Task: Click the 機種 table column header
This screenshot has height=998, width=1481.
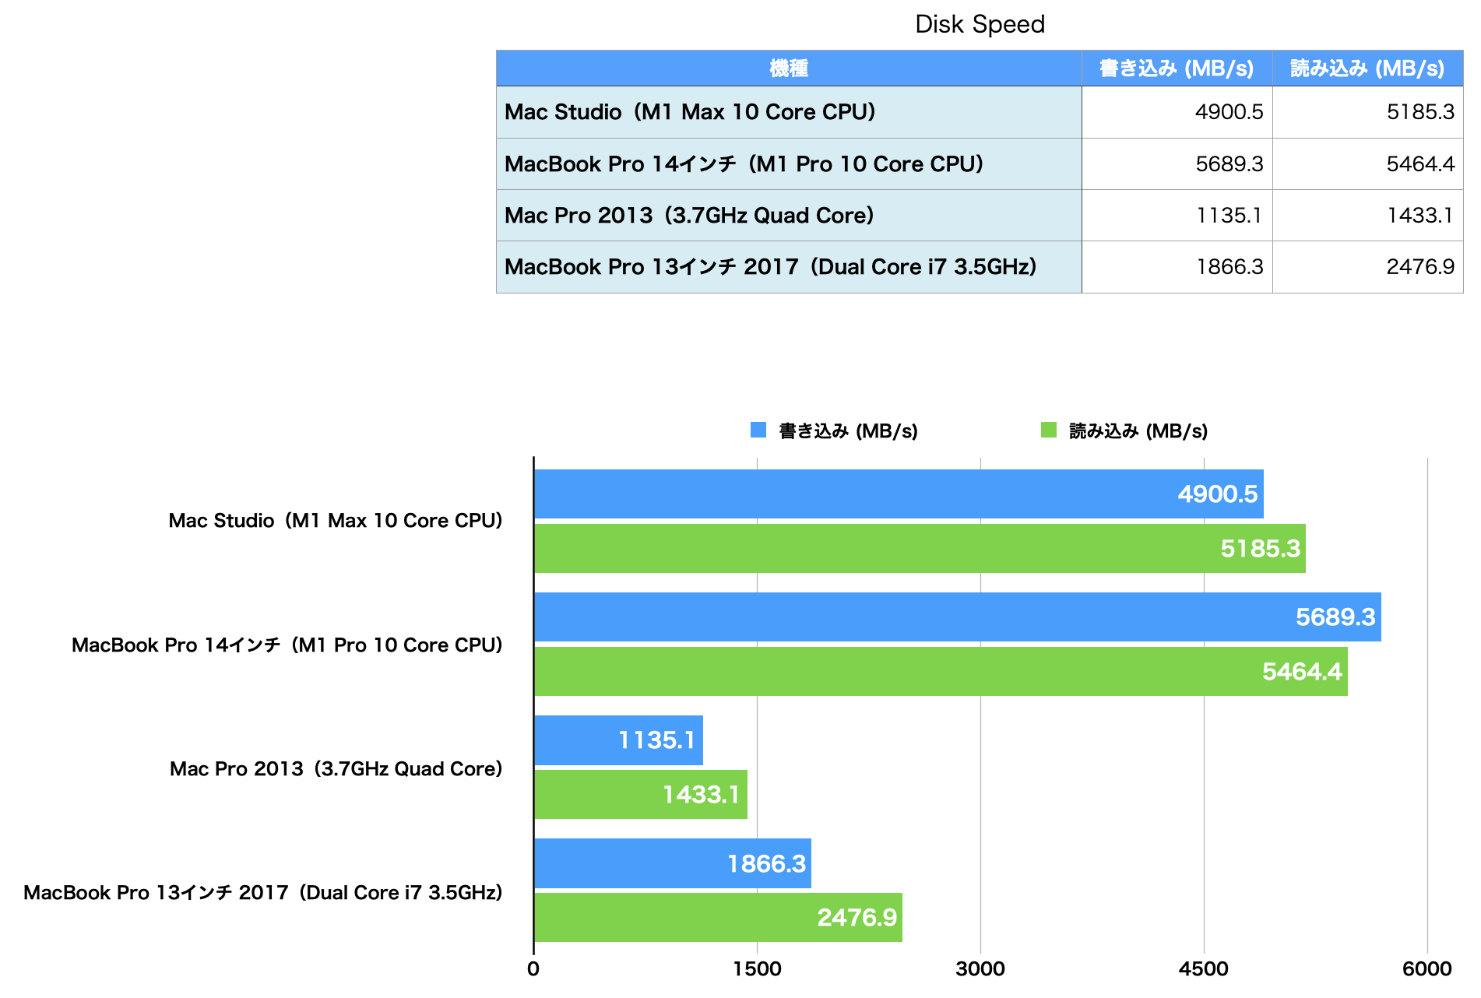Action: [788, 69]
